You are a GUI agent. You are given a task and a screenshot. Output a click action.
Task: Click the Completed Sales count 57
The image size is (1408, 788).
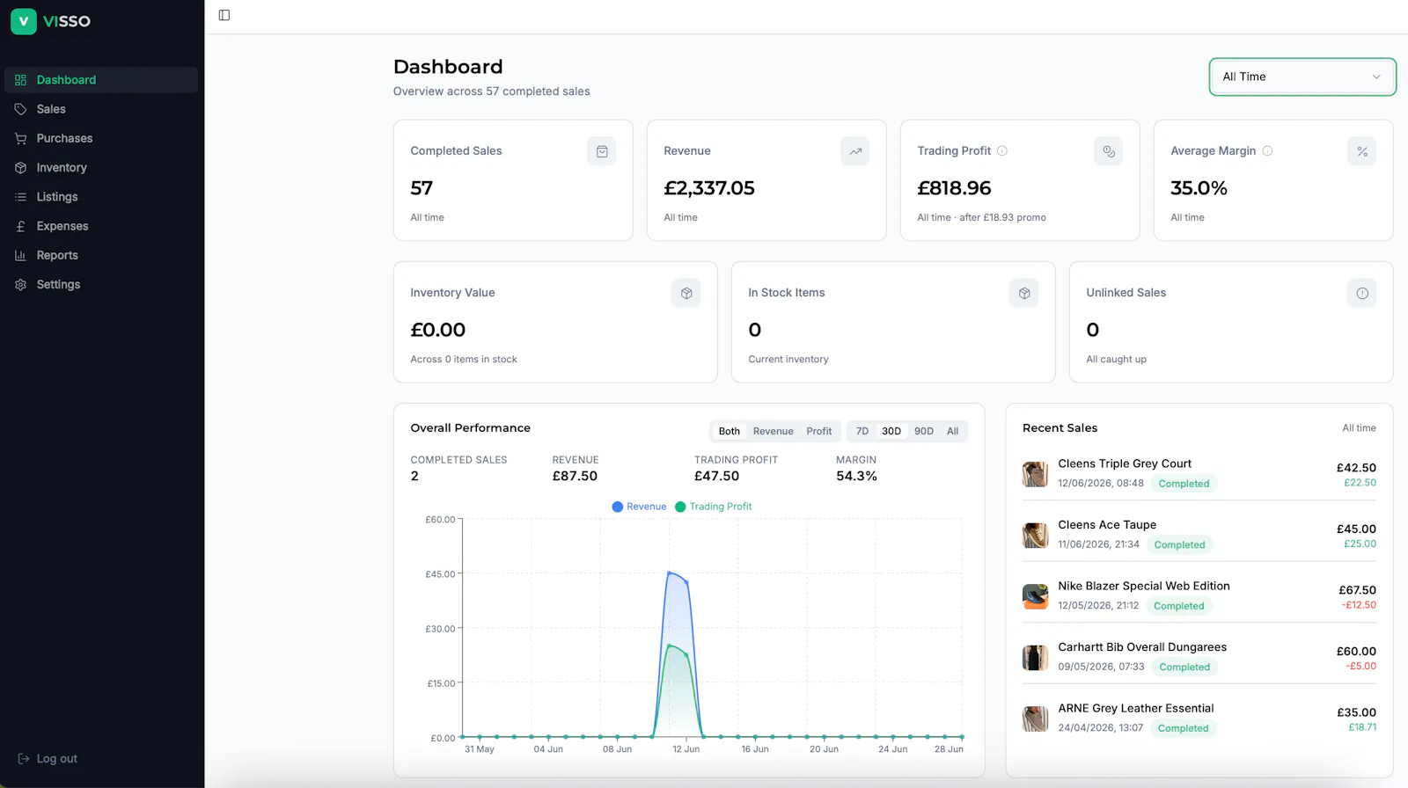click(422, 188)
